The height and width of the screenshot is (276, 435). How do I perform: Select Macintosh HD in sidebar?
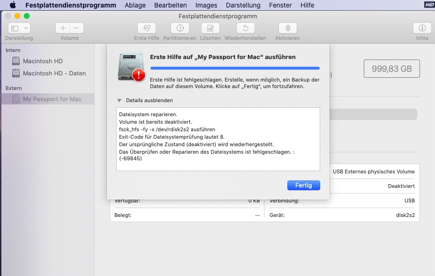pos(48,61)
